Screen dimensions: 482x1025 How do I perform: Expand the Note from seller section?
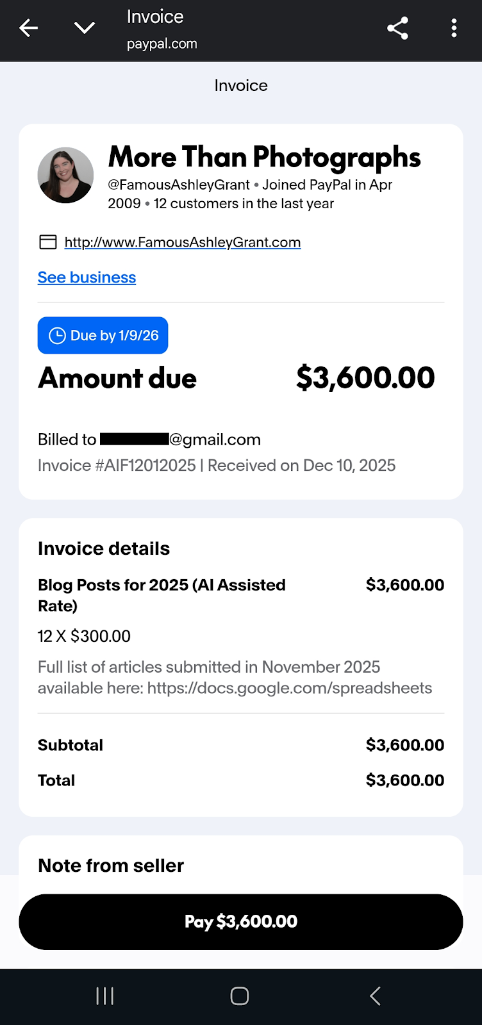(110, 865)
